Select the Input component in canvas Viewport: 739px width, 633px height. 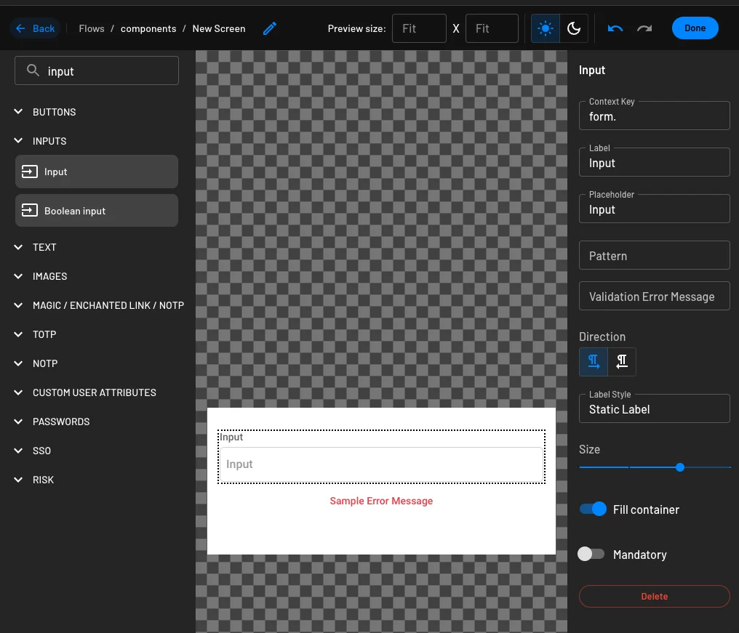click(x=381, y=456)
